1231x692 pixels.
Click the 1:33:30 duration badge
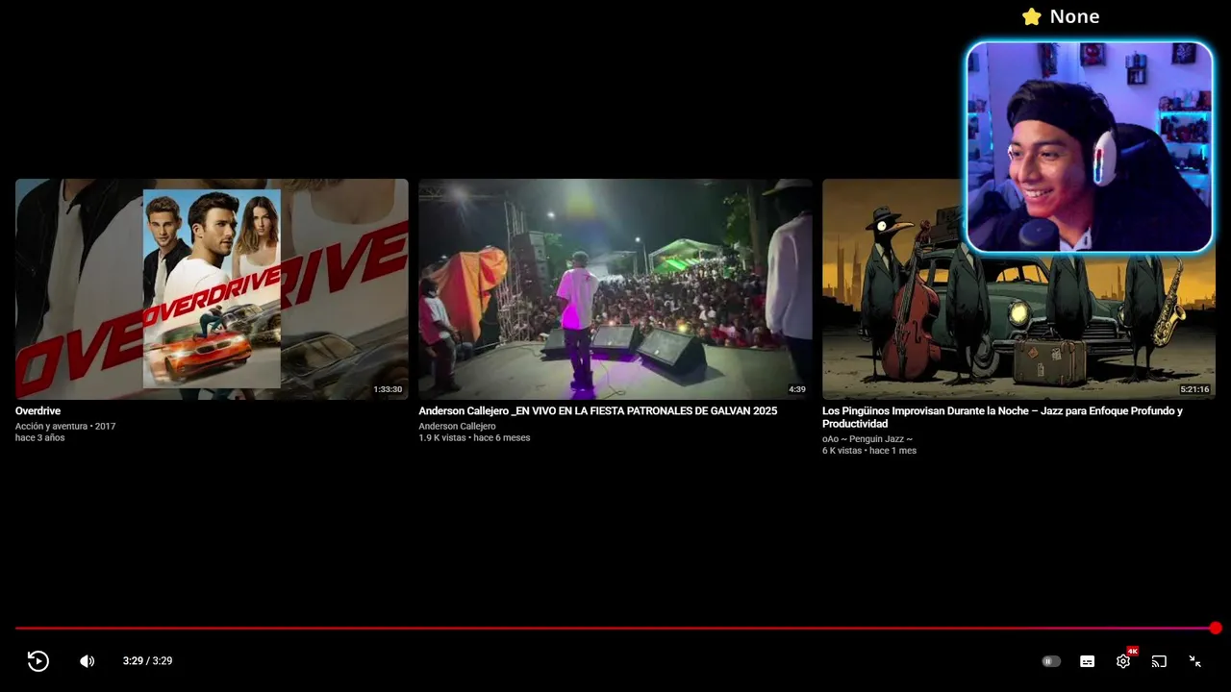(388, 389)
